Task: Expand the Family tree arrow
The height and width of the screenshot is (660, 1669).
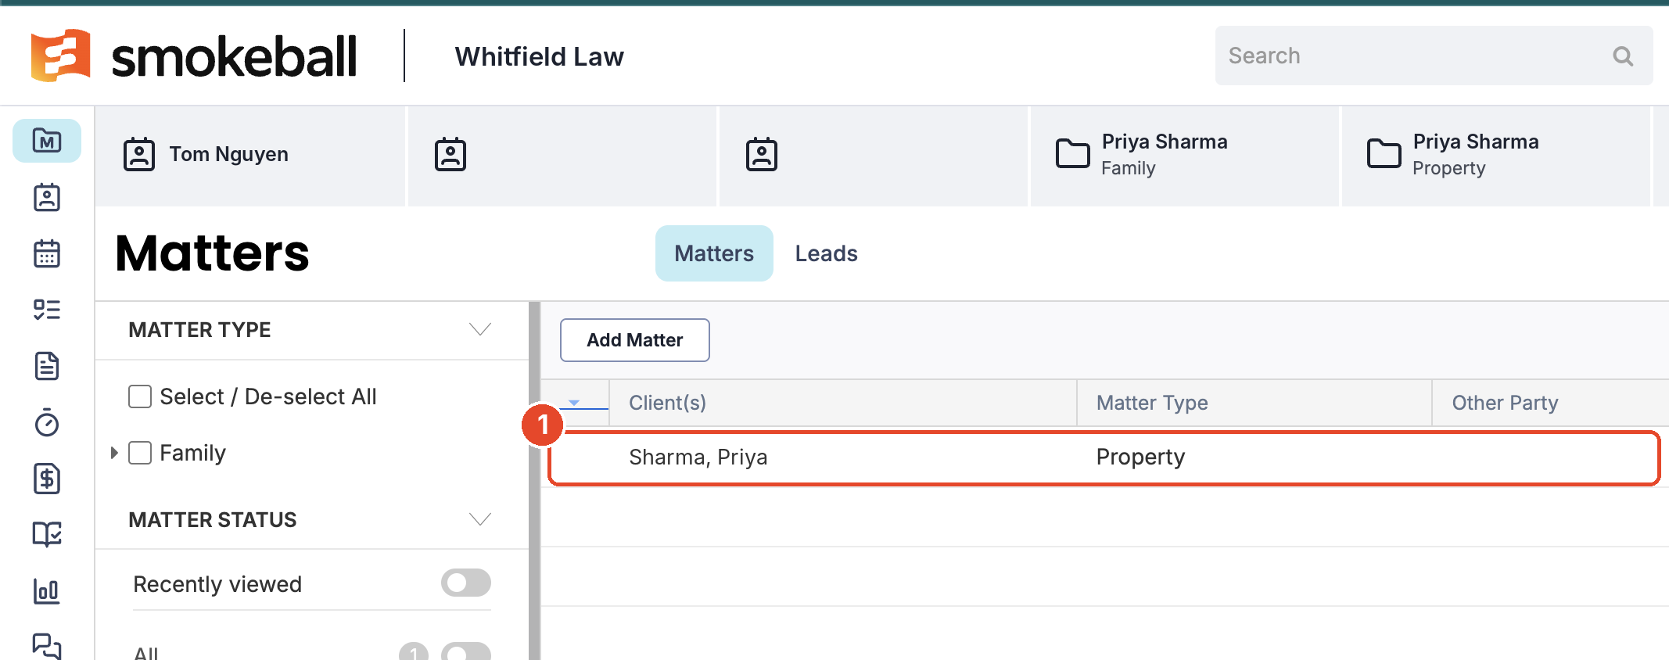Action: coord(114,453)
